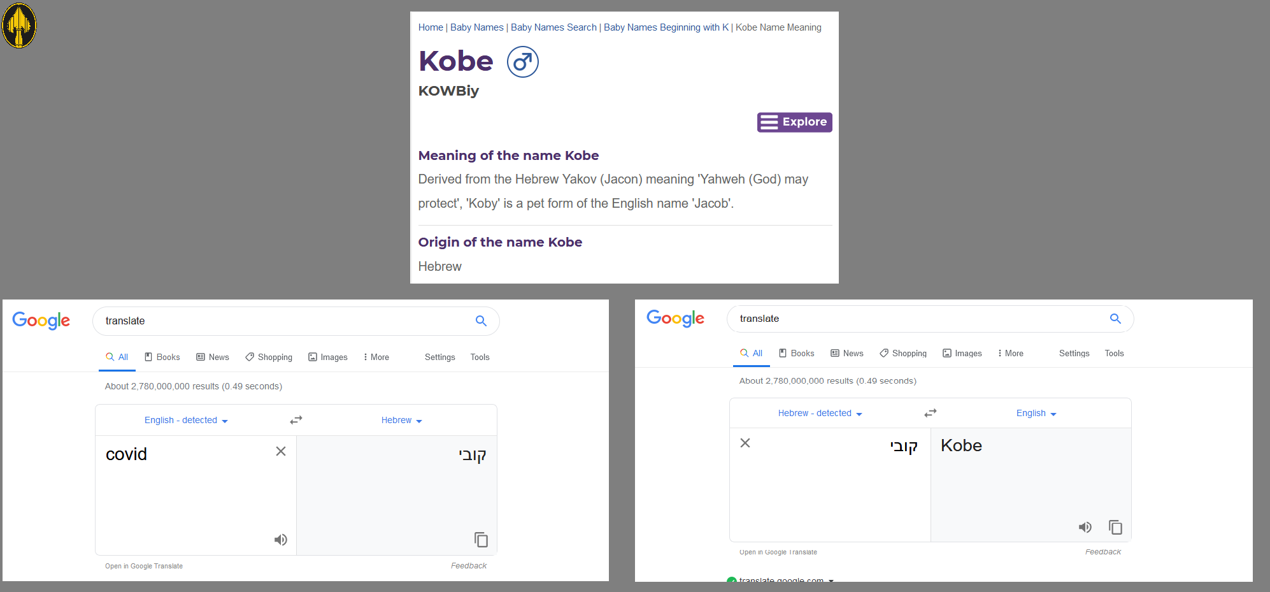Select the Books tab in left window
Viewport: 1270px width, 592px height.
click(x=162, y=357)
